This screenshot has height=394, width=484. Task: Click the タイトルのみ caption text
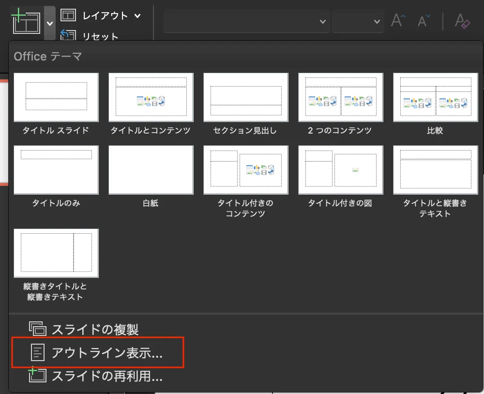click(x=56, y=203)
